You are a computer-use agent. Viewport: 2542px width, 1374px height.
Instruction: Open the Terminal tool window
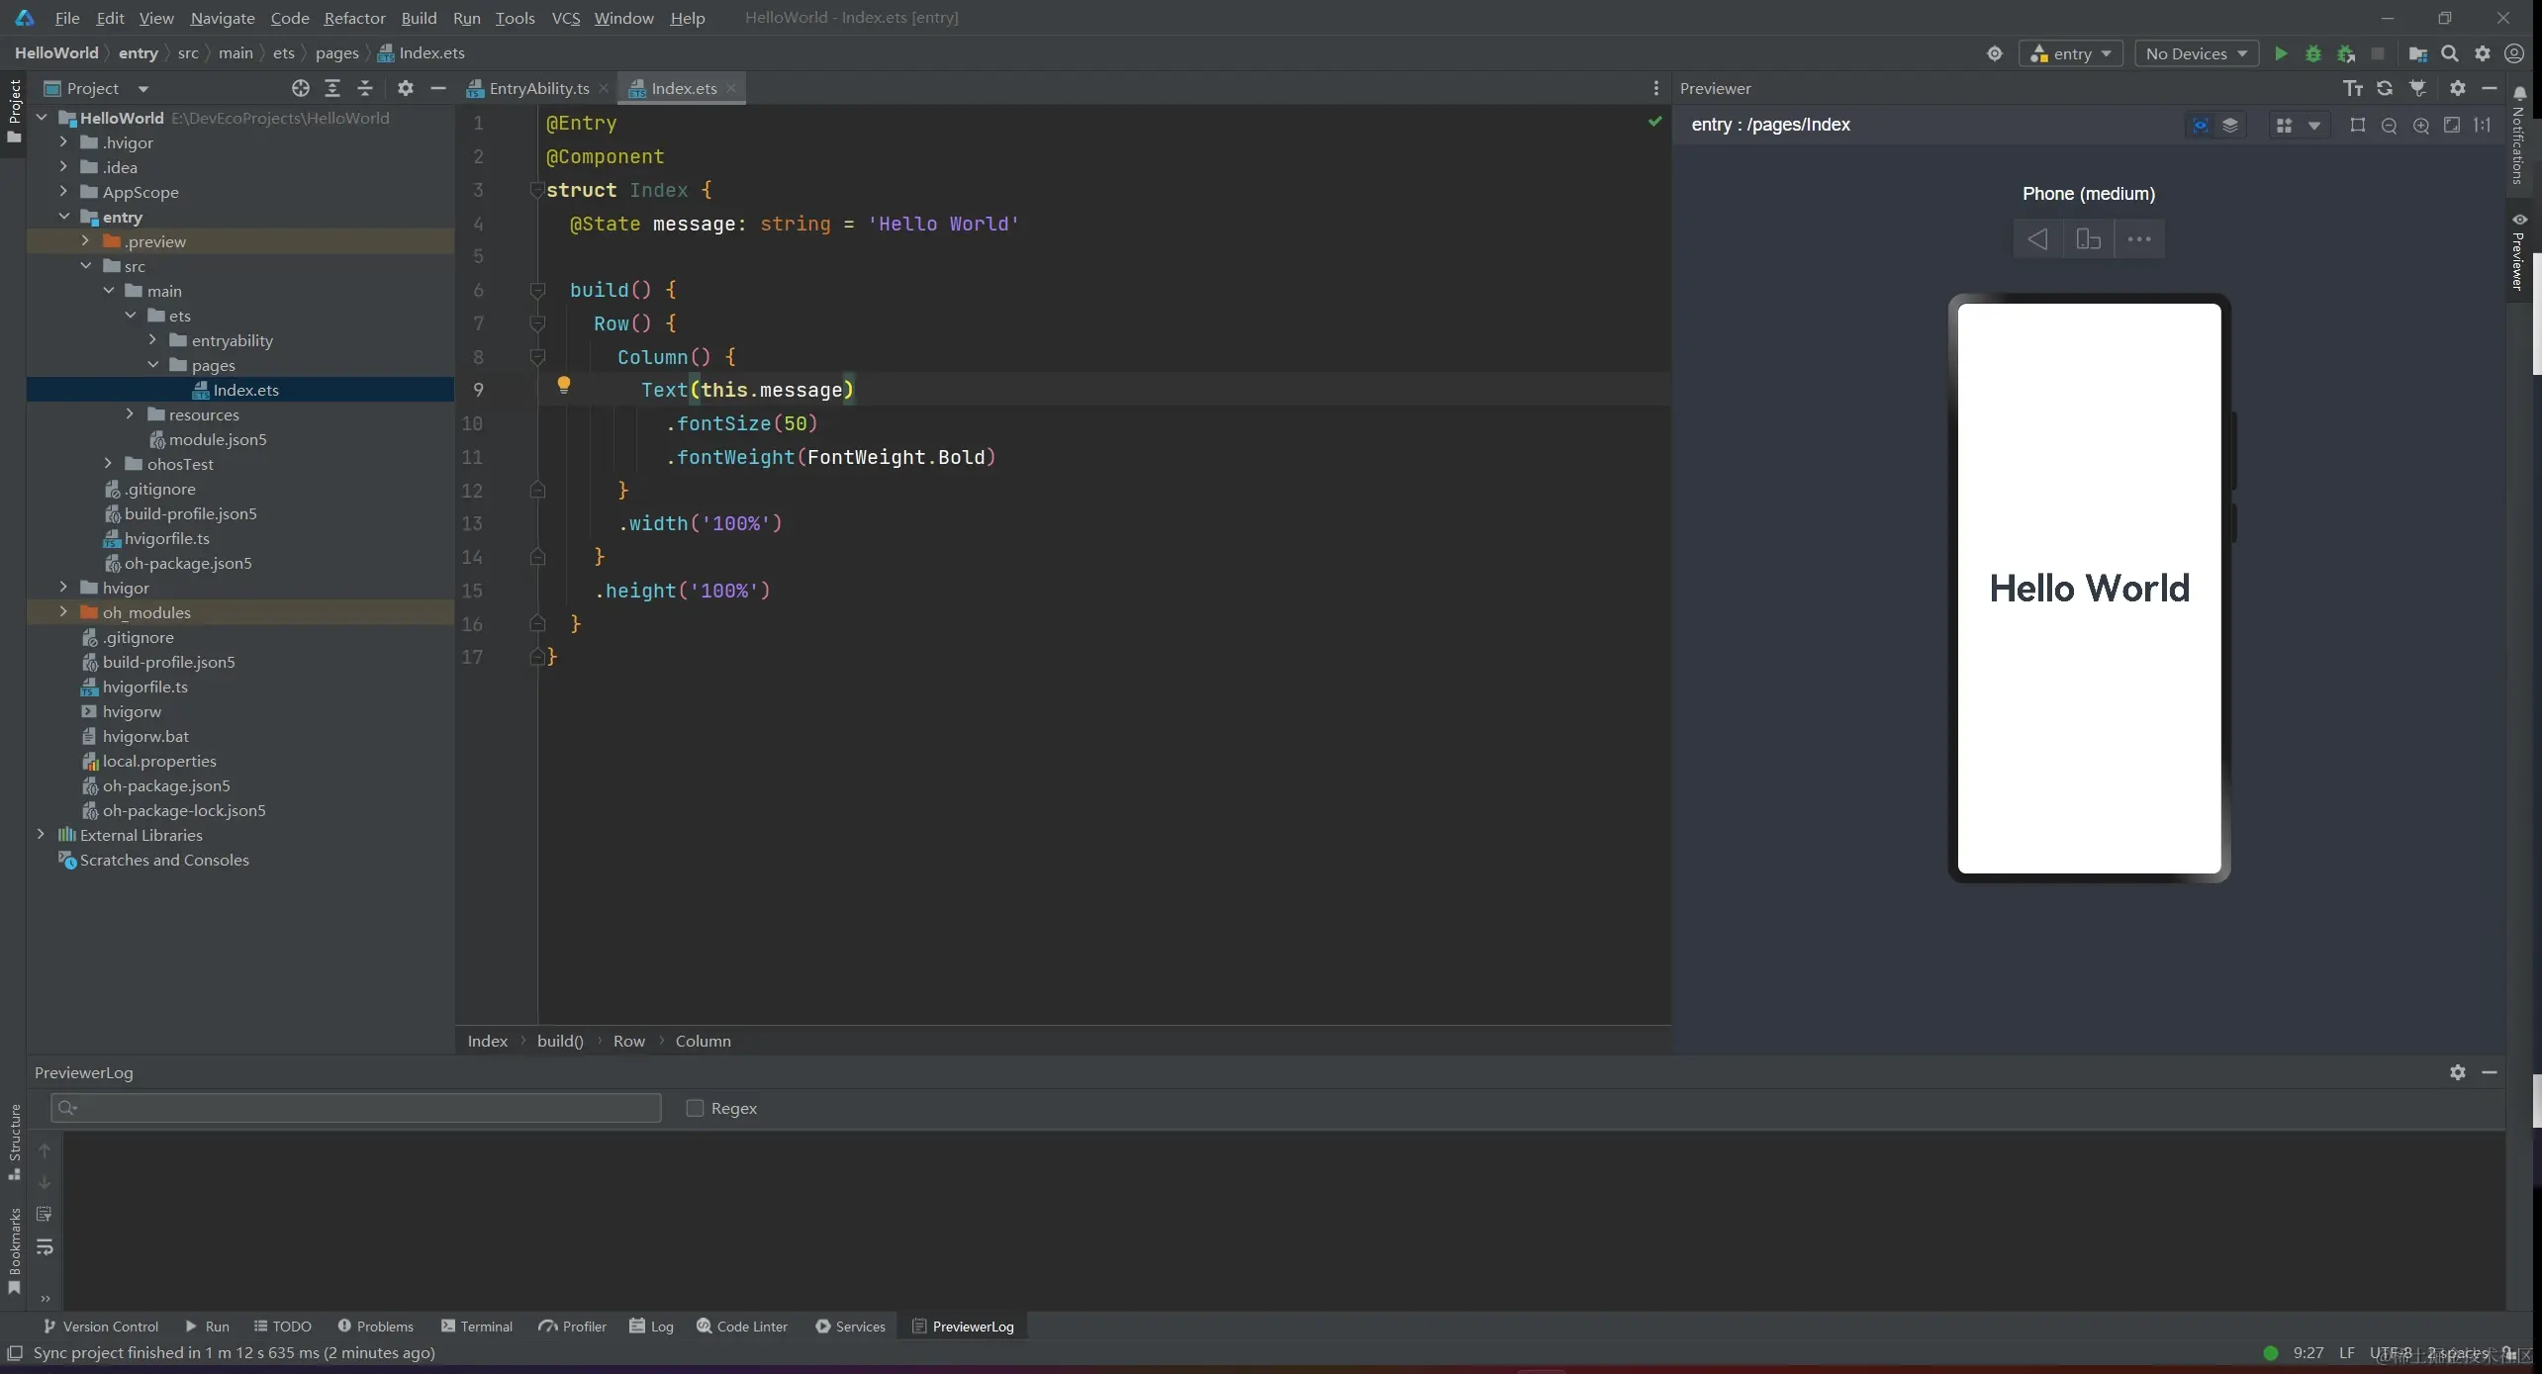[477, 1327]
